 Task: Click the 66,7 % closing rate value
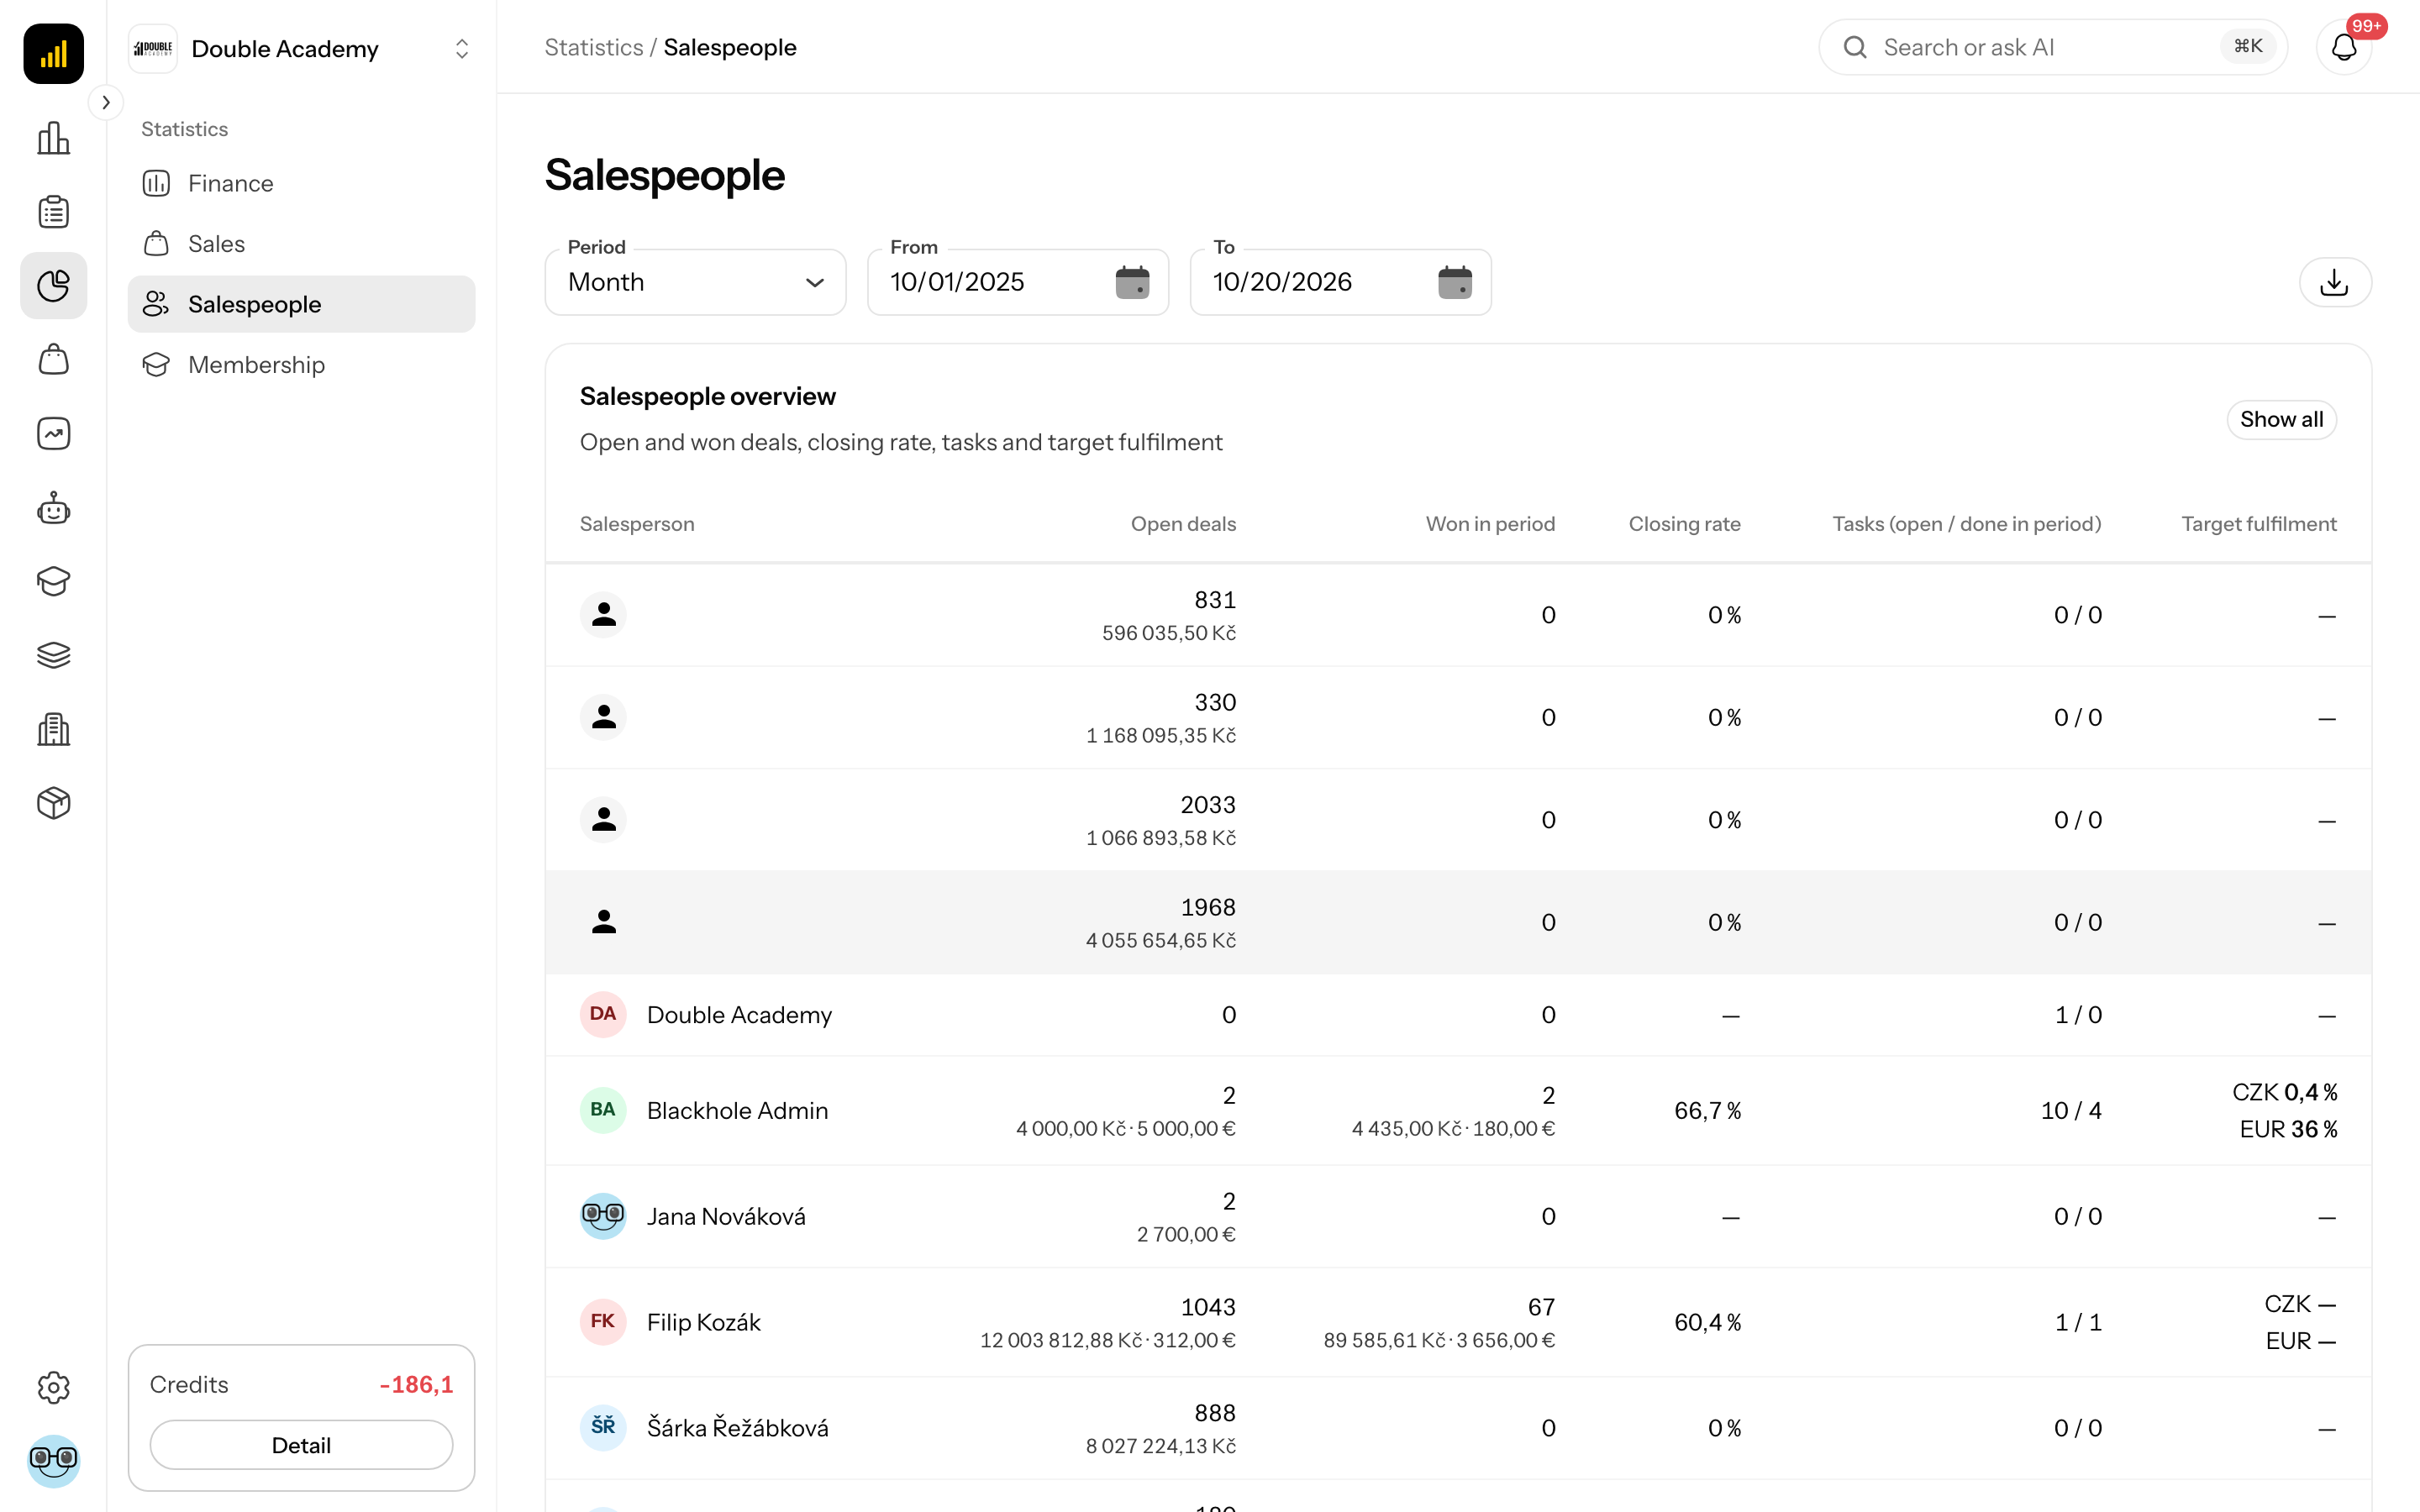[x=1707, y=1110]
